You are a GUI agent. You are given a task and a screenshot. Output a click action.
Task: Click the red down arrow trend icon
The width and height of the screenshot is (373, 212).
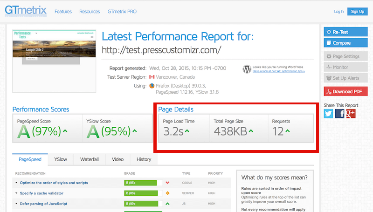point(167,183)
